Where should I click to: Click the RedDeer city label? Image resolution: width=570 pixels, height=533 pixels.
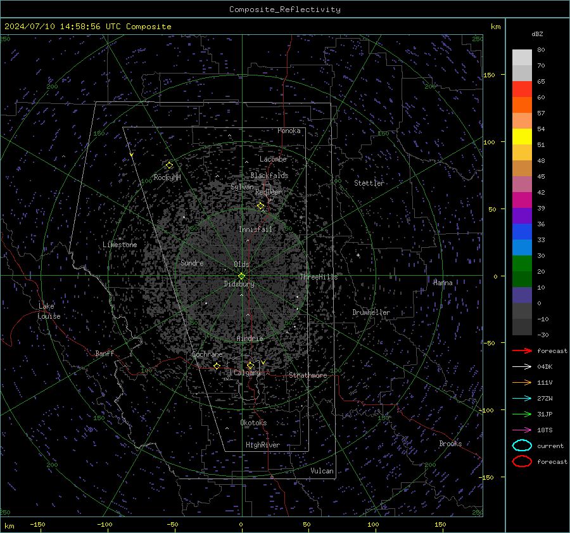click(x=269, y=192)
